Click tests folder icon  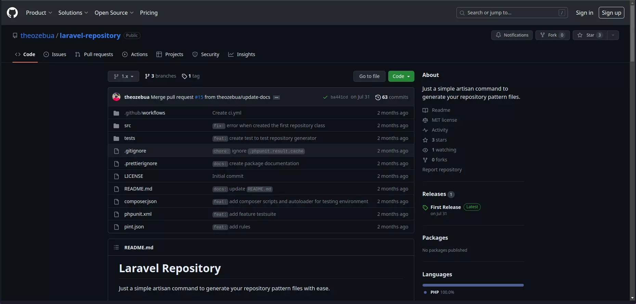click(x=116, y=138)
